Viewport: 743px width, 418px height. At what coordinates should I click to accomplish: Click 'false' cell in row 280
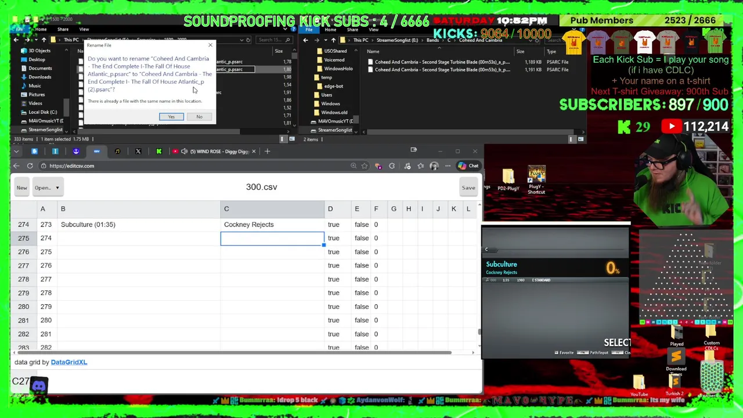362,307
